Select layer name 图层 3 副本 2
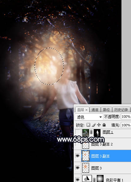The image size is (131, 182). coord(102,144)
